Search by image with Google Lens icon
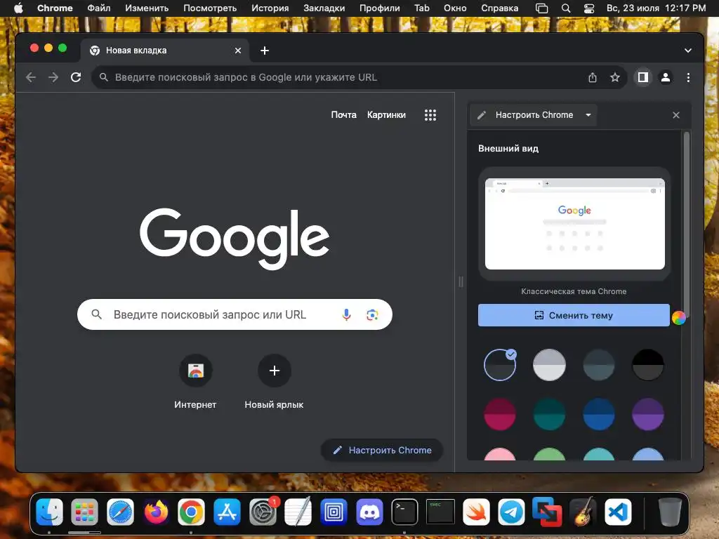 [372, 315]
